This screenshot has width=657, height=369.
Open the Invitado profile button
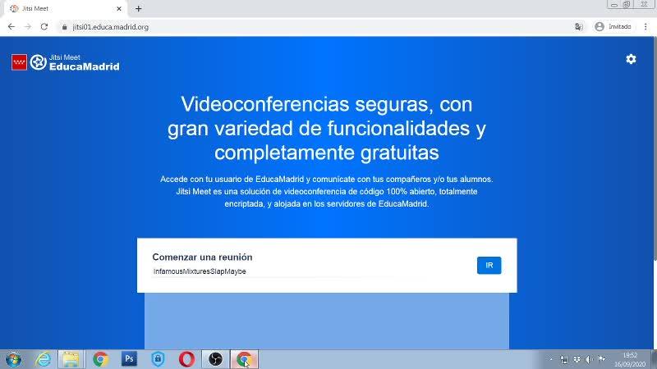613,27
